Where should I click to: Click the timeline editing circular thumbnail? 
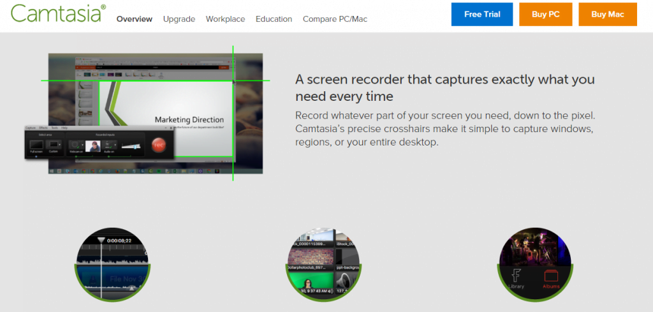(x=112, y=265)
